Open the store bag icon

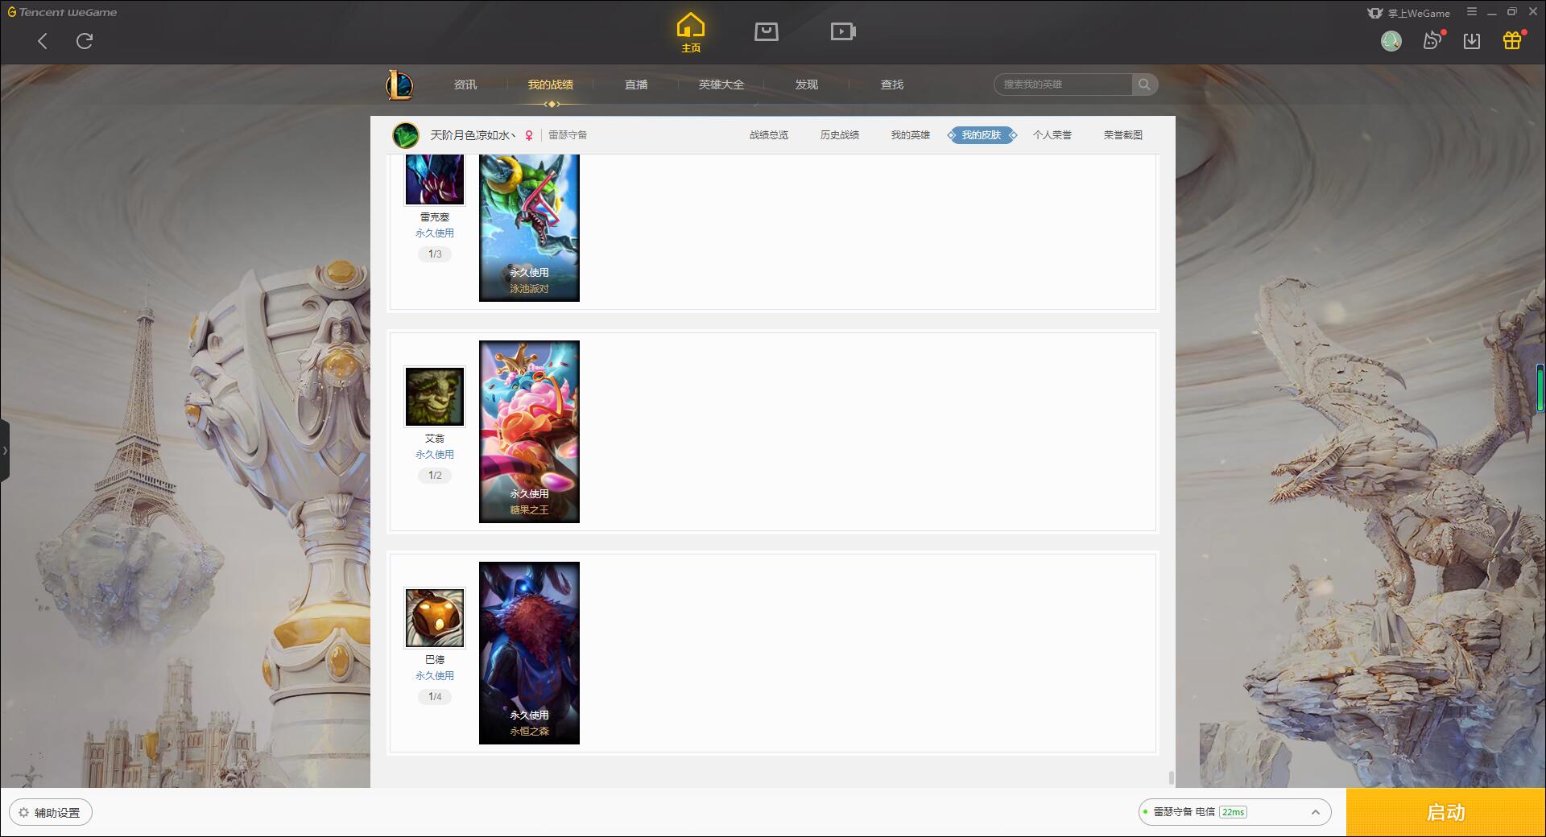pos(767,31)
